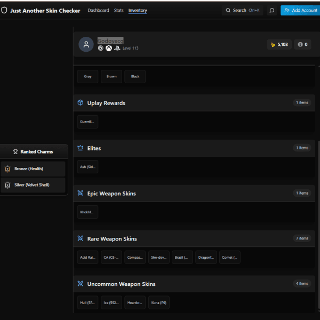Select the Gray item chip
320x320 pixels.
pyautogui.click(x=88, y=76)
